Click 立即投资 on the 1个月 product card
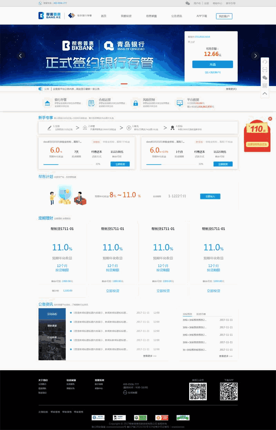 tap(223, 164)
